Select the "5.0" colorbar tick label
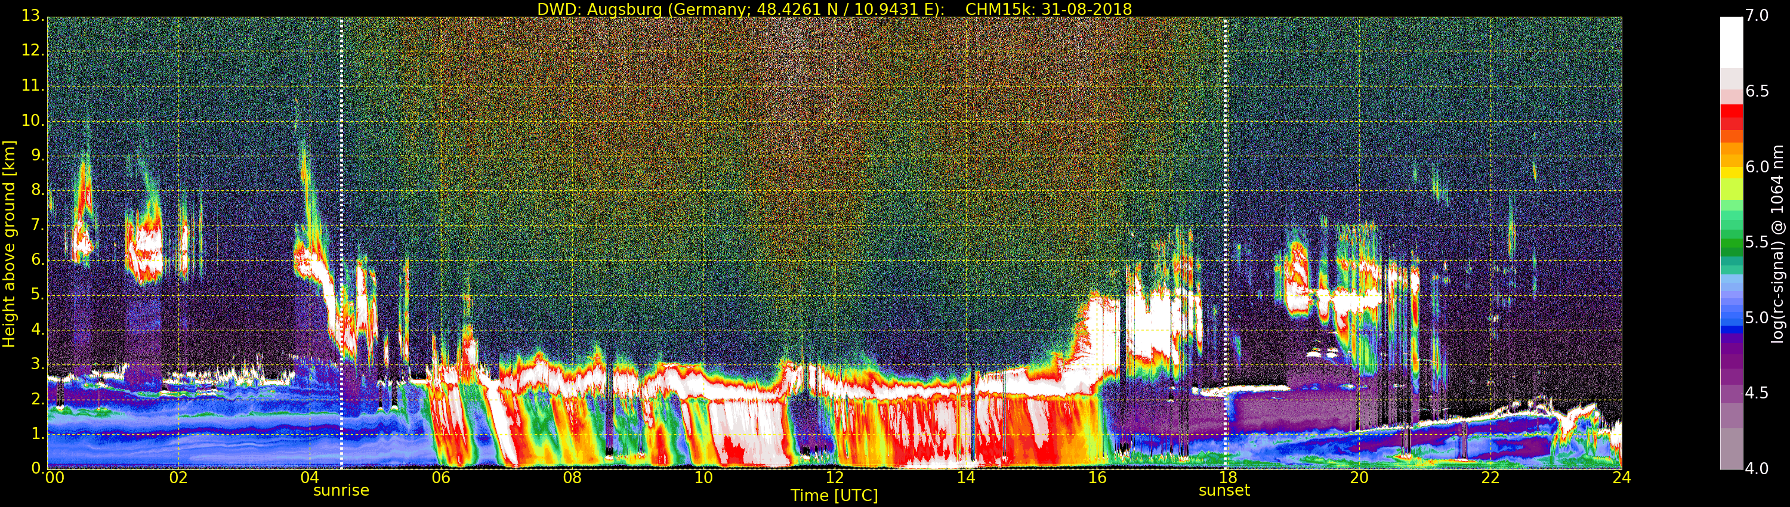Viewport: 1790px width, 507px height. [1757, 318]
